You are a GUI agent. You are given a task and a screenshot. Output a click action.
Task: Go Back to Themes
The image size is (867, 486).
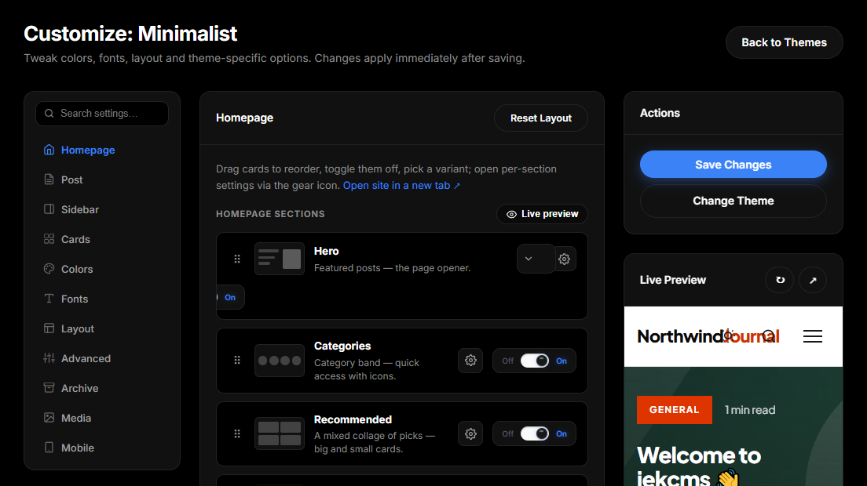coord(784,42)
